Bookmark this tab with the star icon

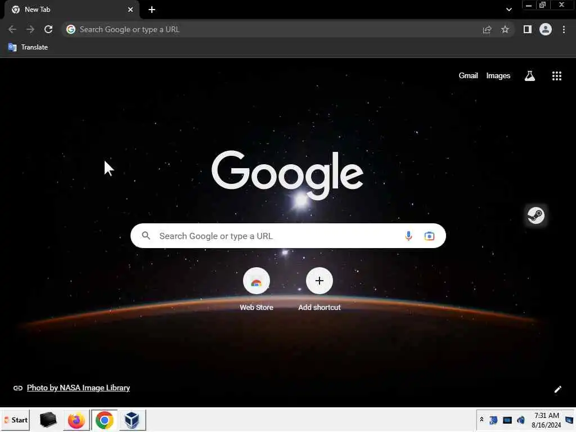pos(505,29)
